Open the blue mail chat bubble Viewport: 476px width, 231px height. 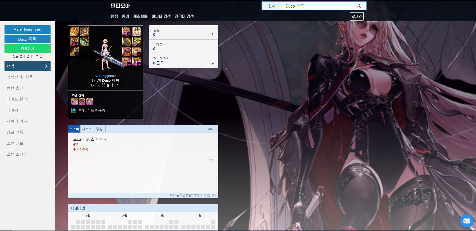coord(466,221)
